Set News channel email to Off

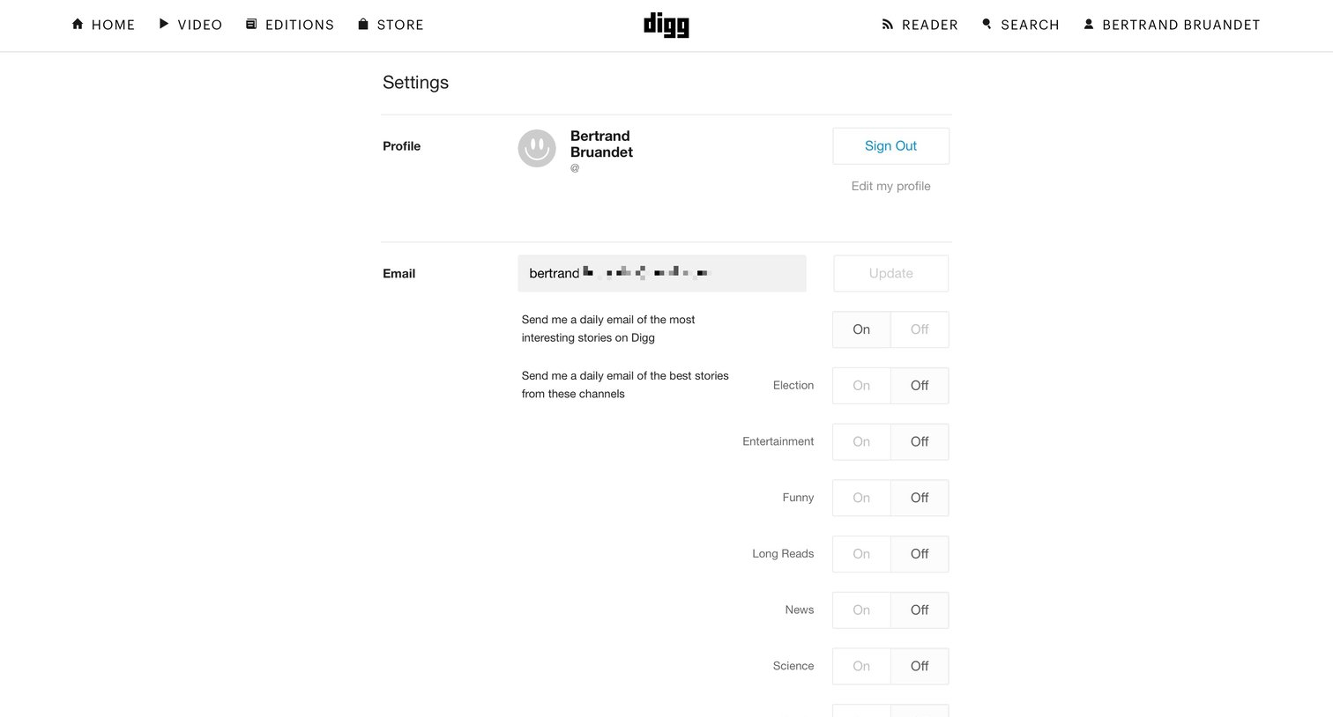[x=920, y=610]
